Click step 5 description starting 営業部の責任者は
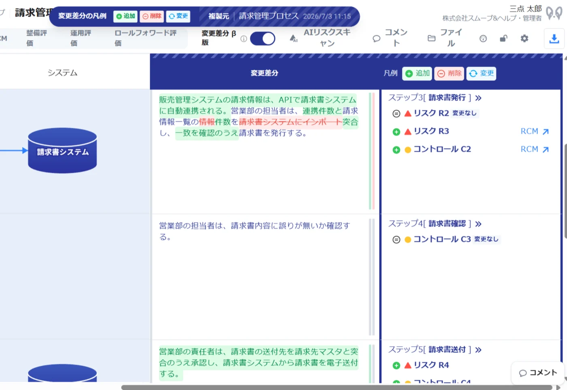The image size is (567, 390). pyautogui.click(x=258, y=362)
